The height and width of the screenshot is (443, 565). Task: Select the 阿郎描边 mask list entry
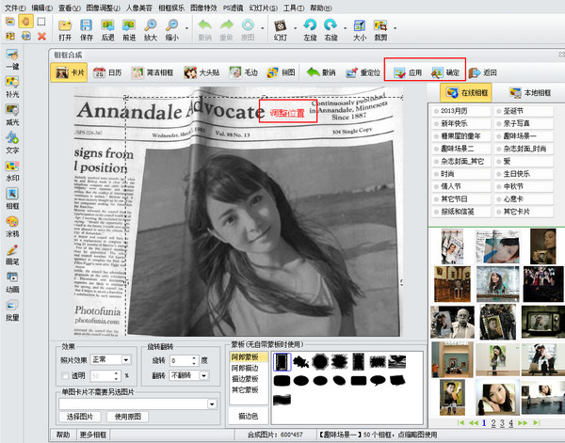click(x=245, y=368)
